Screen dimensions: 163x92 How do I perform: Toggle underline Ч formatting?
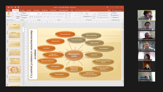[x=35, y=17]
